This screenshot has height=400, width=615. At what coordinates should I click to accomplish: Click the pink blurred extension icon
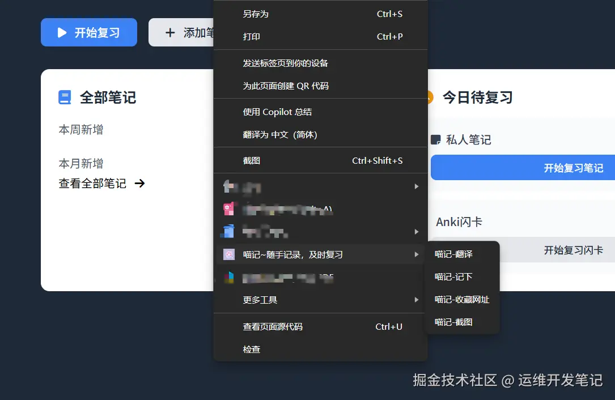click(x=229, y=208)
